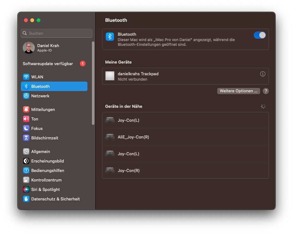Click the Weitere Optionen button
This screenshot has width=293, height=233.
click(x=238, y=91)
